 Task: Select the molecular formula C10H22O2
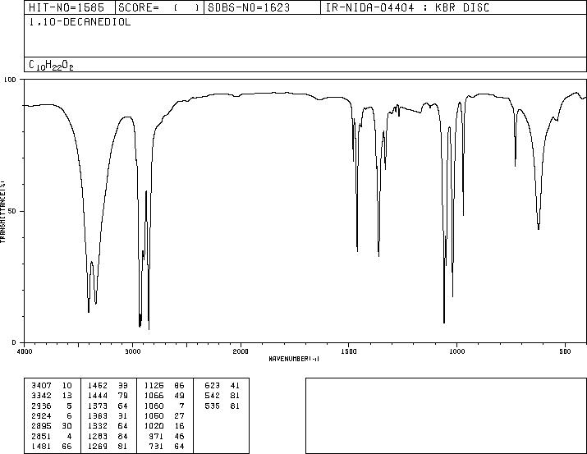pos(51,65)
